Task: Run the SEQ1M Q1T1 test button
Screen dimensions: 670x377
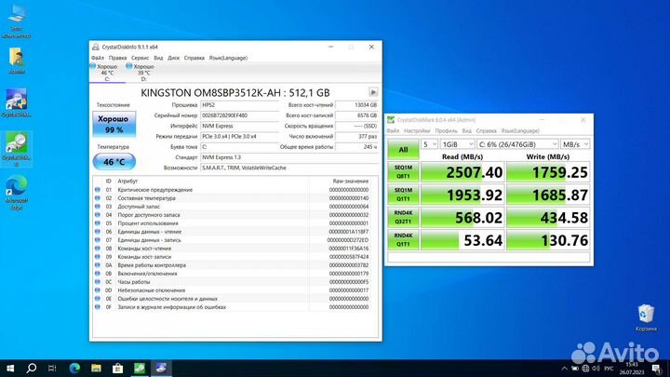Action: (x=403, y=195)
